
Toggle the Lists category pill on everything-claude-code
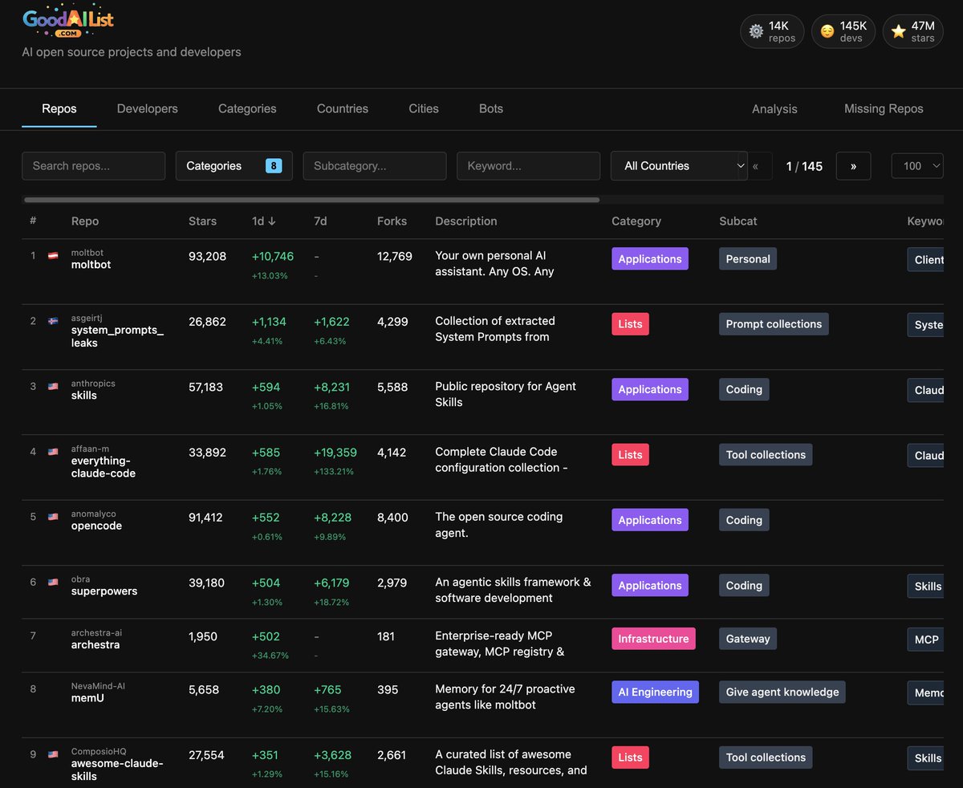click(630, 454)
